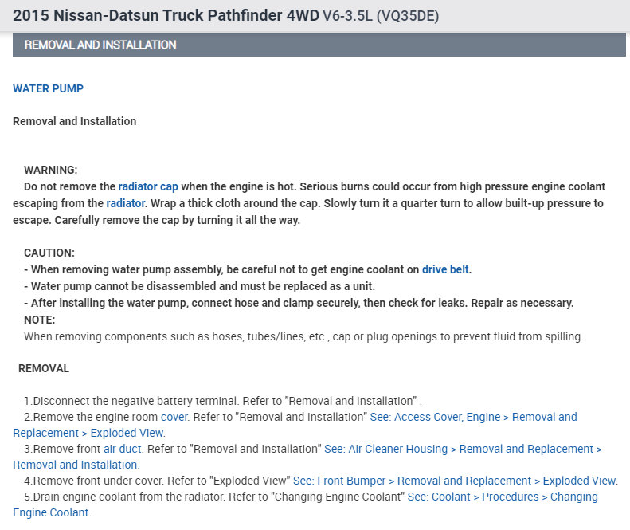
Task: Click the NOTE: label
Action: [39, 320]
